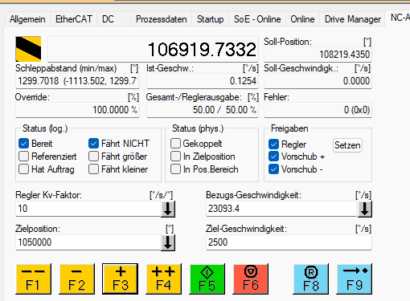410x301 pixels.
Task: Toggle the Hat Auftrag checkbox
Action: 24,169
